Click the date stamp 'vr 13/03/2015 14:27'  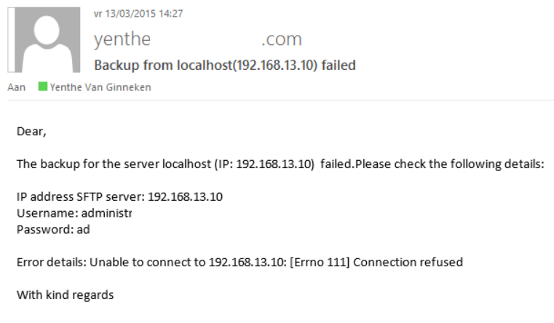[138, 14]
